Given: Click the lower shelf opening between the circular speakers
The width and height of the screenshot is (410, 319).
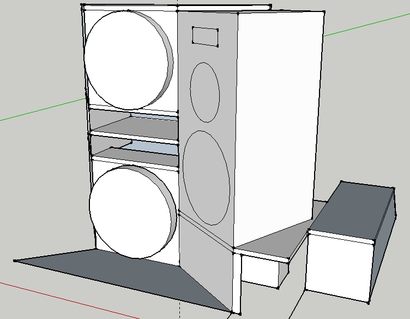Looking at the screenshot, I should coord(135,151).
